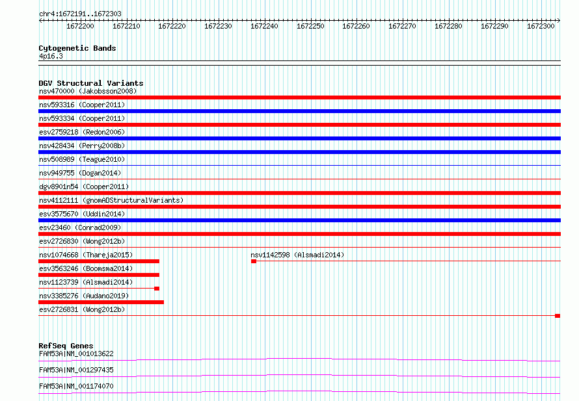This screenshot has height=401, width=579.
Task: Click the red bar under nsv470000
Action: [299, 97]
